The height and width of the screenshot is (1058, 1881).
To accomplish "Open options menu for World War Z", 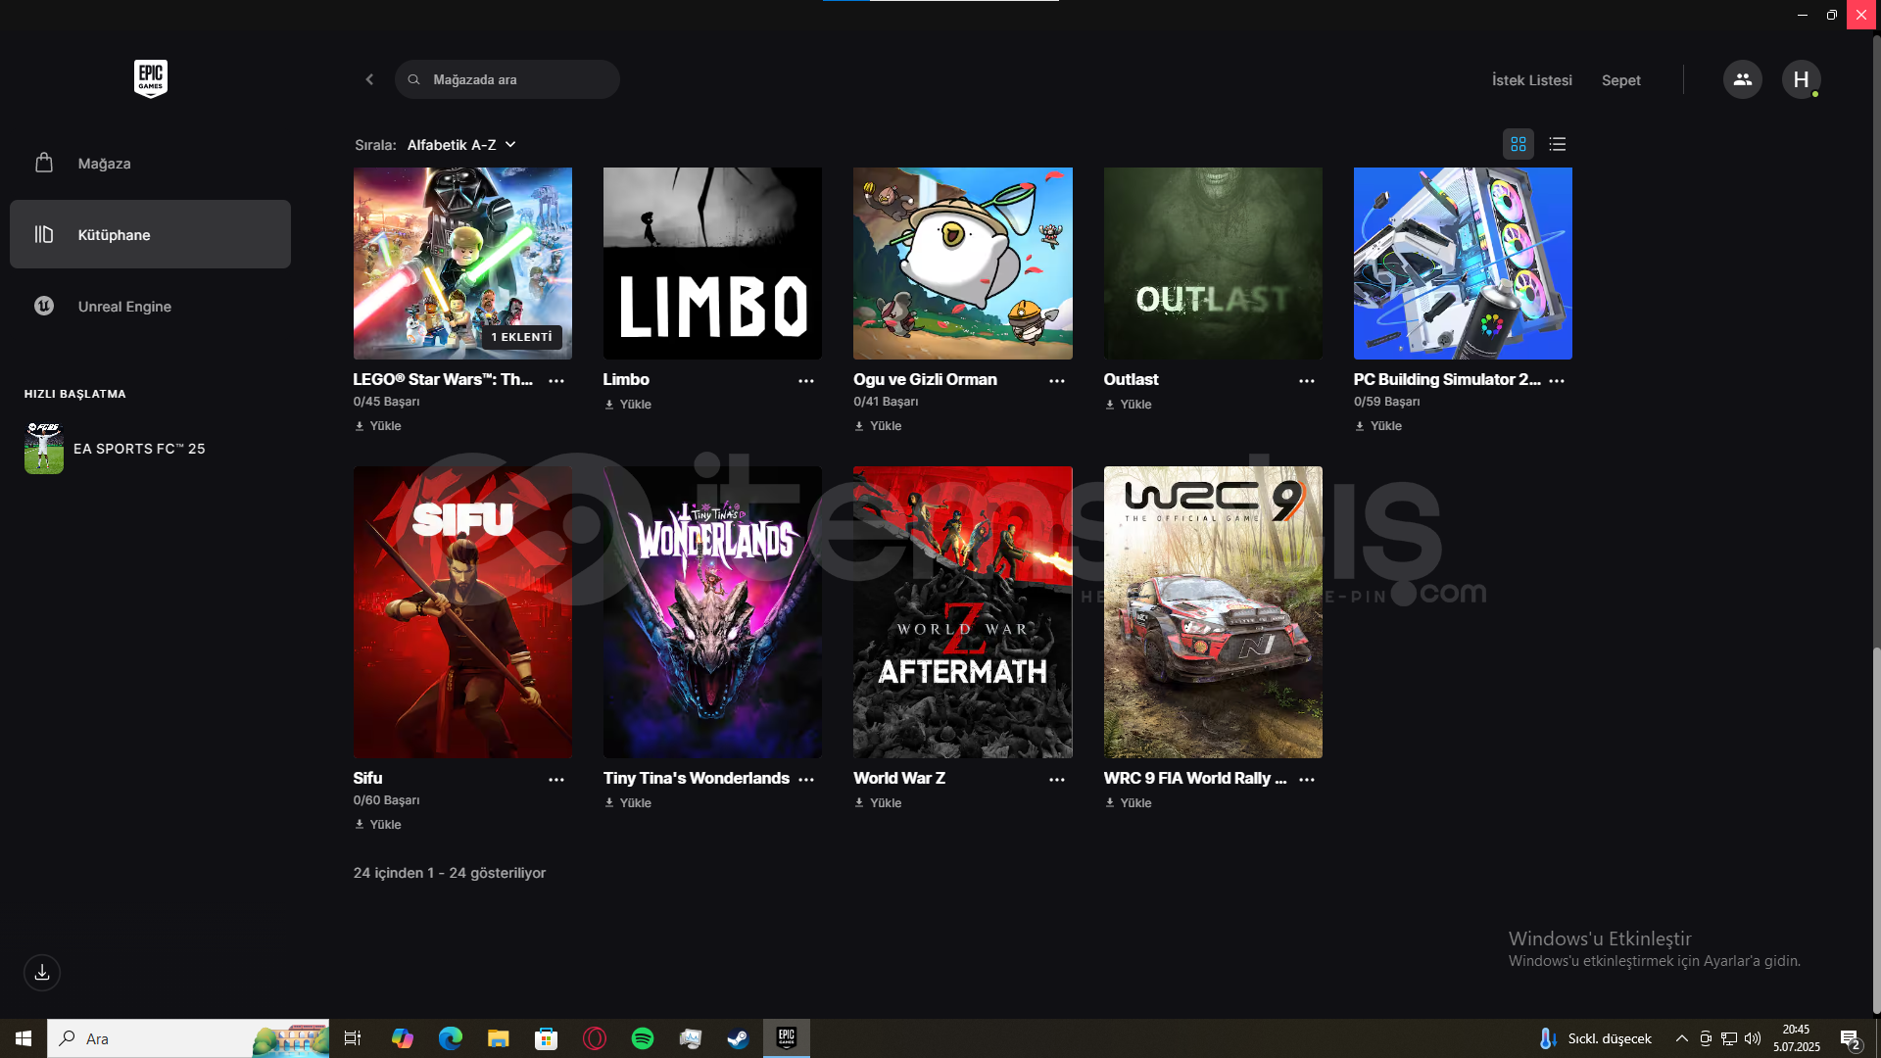I will point(1057,779).
